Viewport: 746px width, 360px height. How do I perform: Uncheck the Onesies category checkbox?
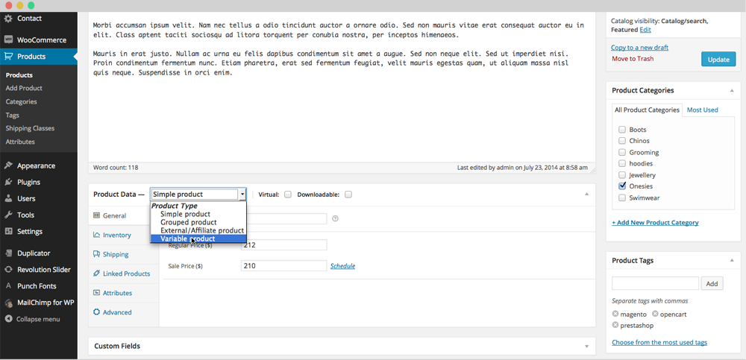tap(622, 186)
